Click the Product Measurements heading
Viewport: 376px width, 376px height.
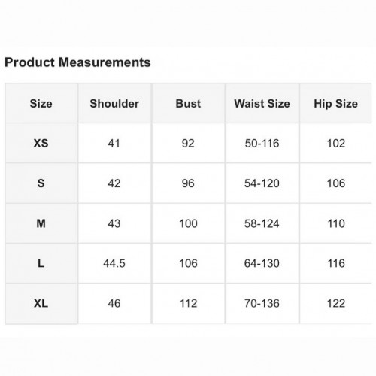point(77,62)
